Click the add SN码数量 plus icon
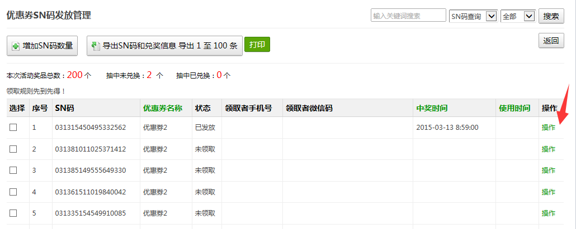This screenshot has width=576, height=229. pyautogui.click(x=16, y=46)
